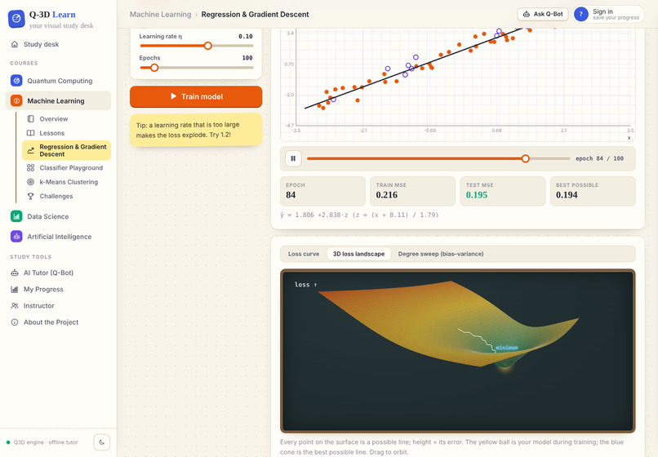This screenshot has width=658, height=457.
Task: Click the epoch timeline slider handle
Action: click(x=526, y=158)
